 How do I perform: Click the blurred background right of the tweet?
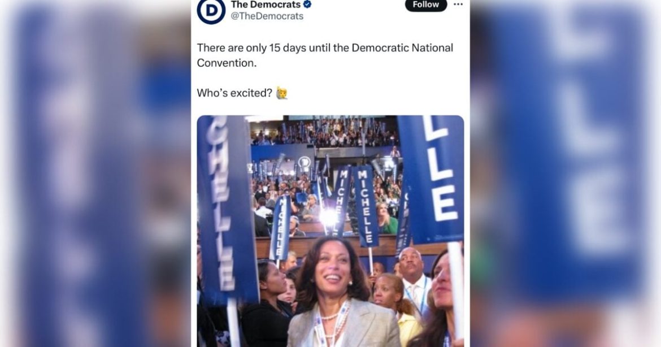click(566, 173)
